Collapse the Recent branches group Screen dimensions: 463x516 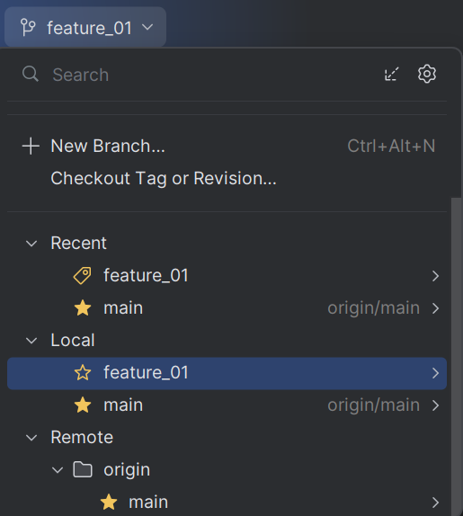(31, 244)
